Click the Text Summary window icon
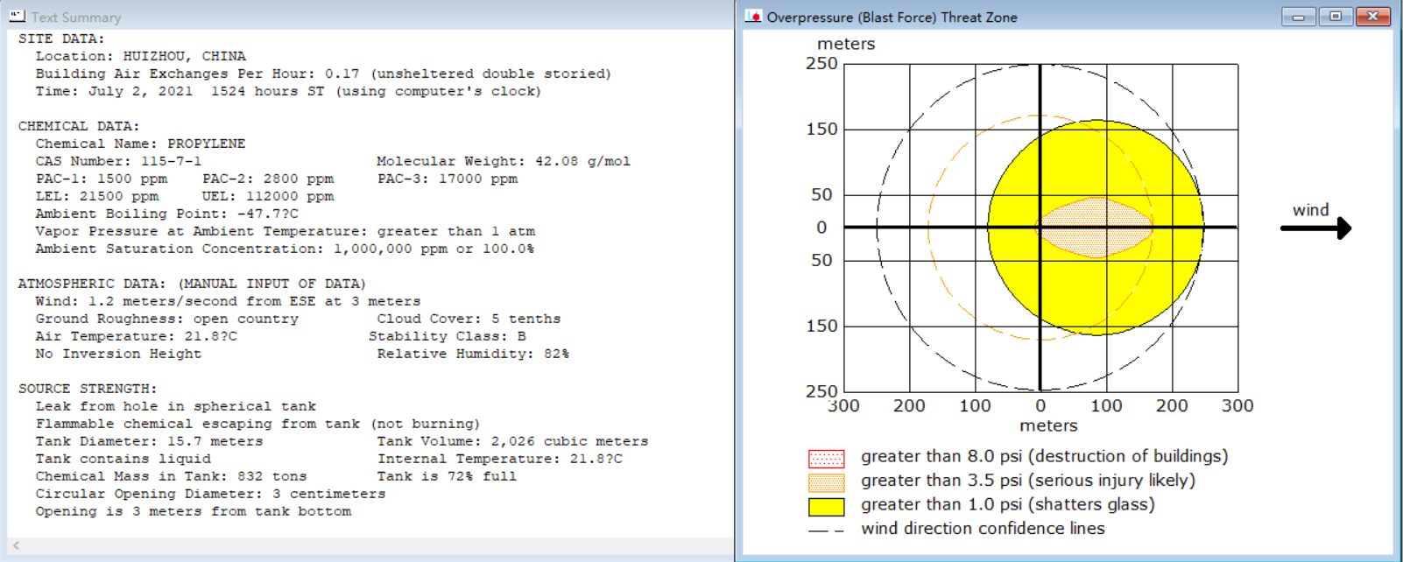This screenshot has width=1403, height=562. (x=18, y=16)
